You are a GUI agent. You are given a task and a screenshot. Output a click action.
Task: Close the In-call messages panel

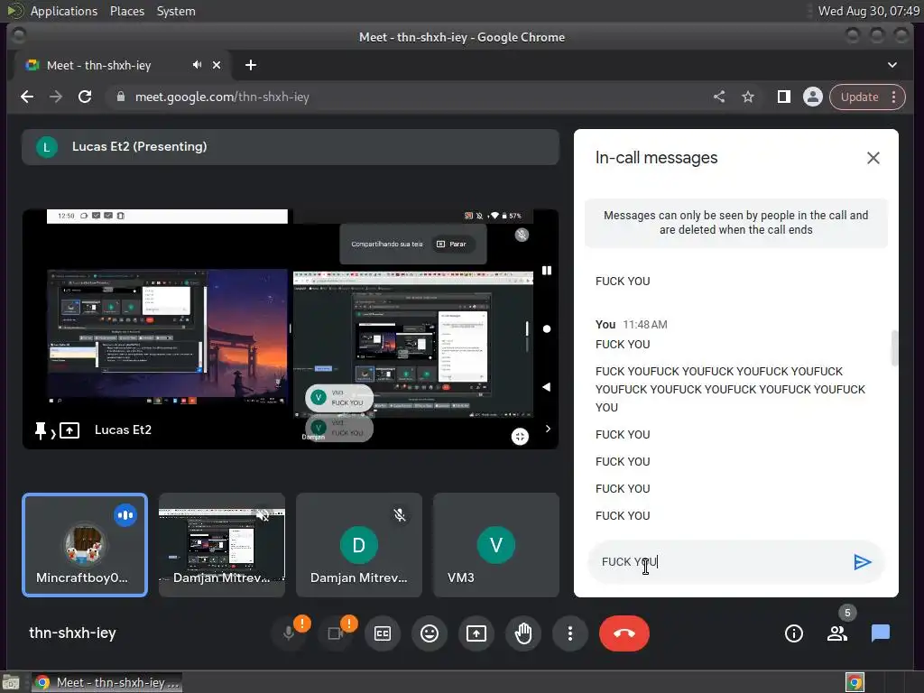[x=873, y=158]
